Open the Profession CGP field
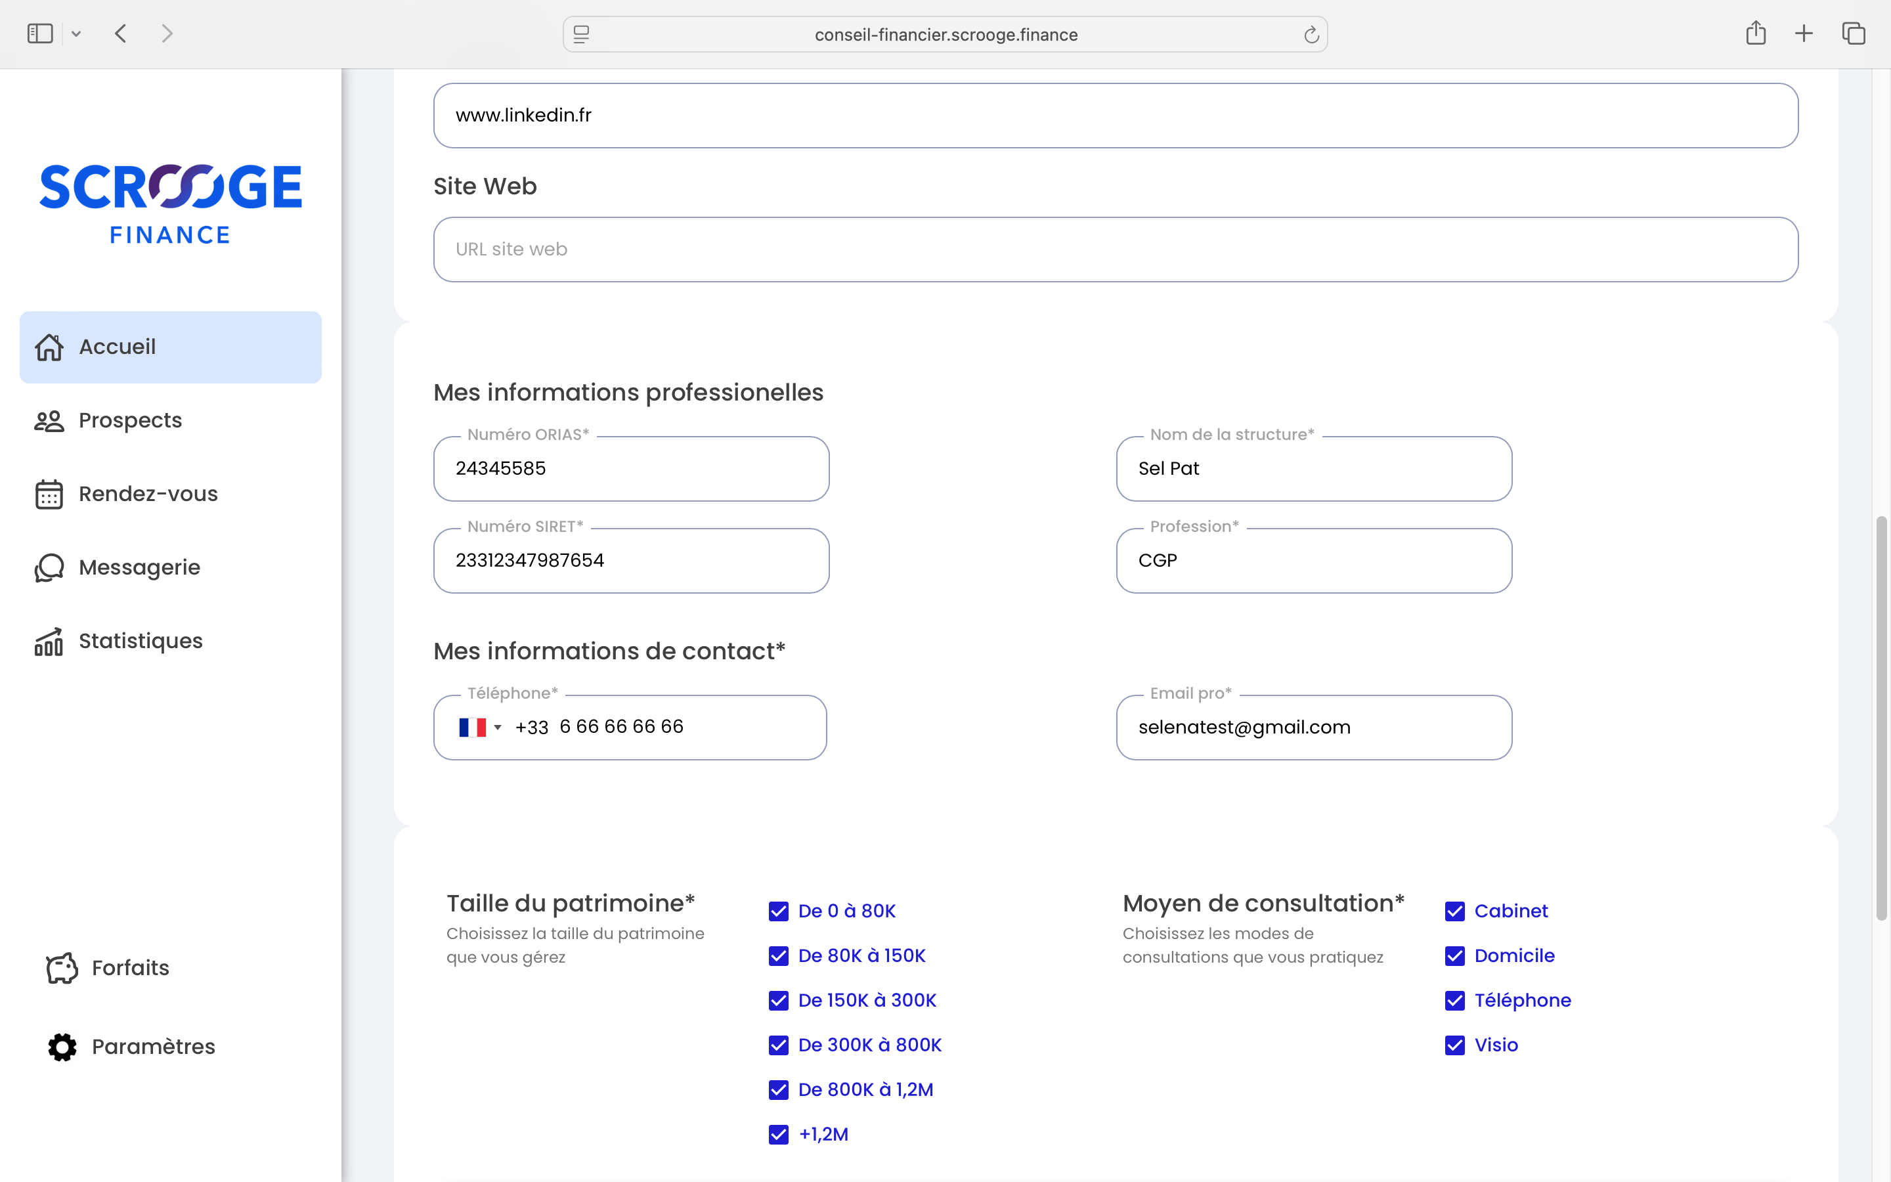This screenshot has height=1182, width=1891. tap(1314, 561)
